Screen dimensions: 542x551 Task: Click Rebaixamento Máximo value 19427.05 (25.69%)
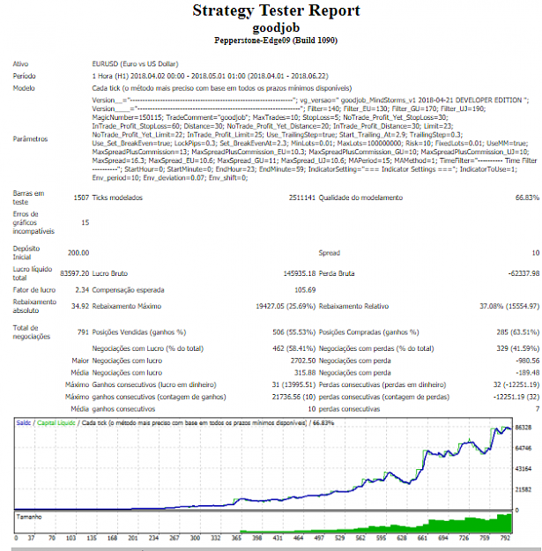[x=286, y=306]
